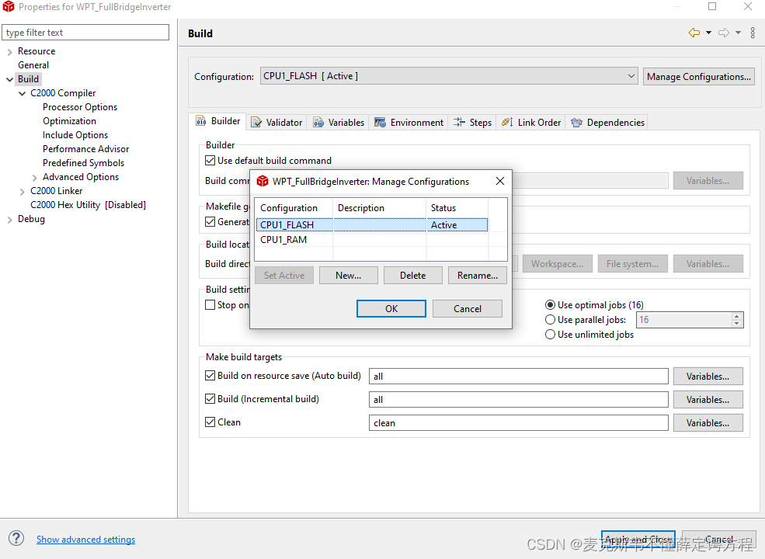The image size is (765, 559).
Task: Toggle Stop on first build error checkbox
Action: pyautogui.click(x=210, y=305)
